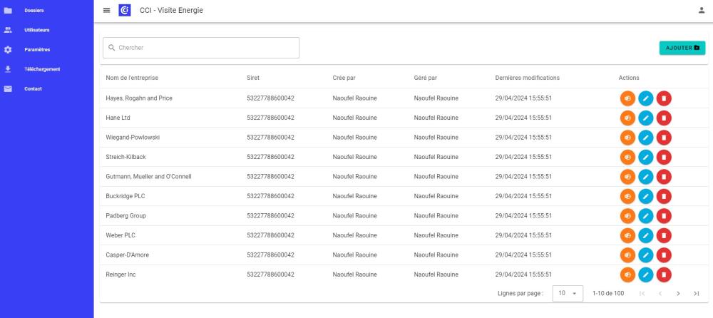
Task: Edit the Buckridge PLC entry
Action: [646, 196]
